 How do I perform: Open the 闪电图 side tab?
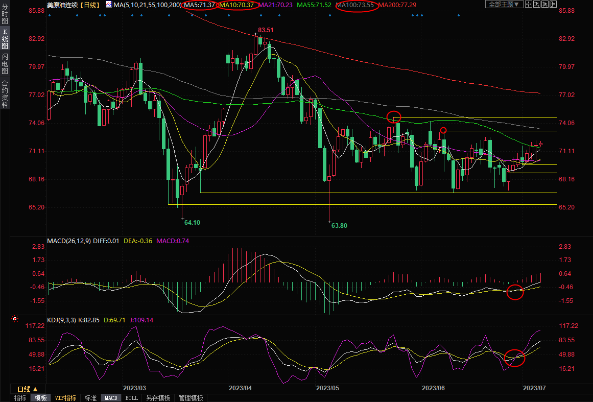[x=5, y=63]
